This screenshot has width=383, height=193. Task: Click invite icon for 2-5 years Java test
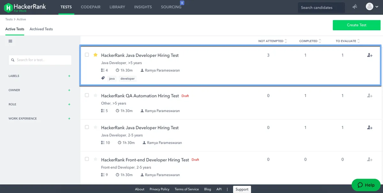click(370, 128)
